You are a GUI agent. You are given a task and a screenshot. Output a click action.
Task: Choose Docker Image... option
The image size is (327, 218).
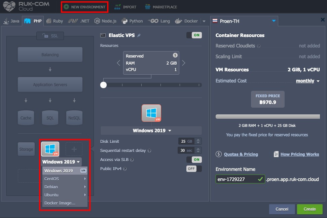(65, 203)
